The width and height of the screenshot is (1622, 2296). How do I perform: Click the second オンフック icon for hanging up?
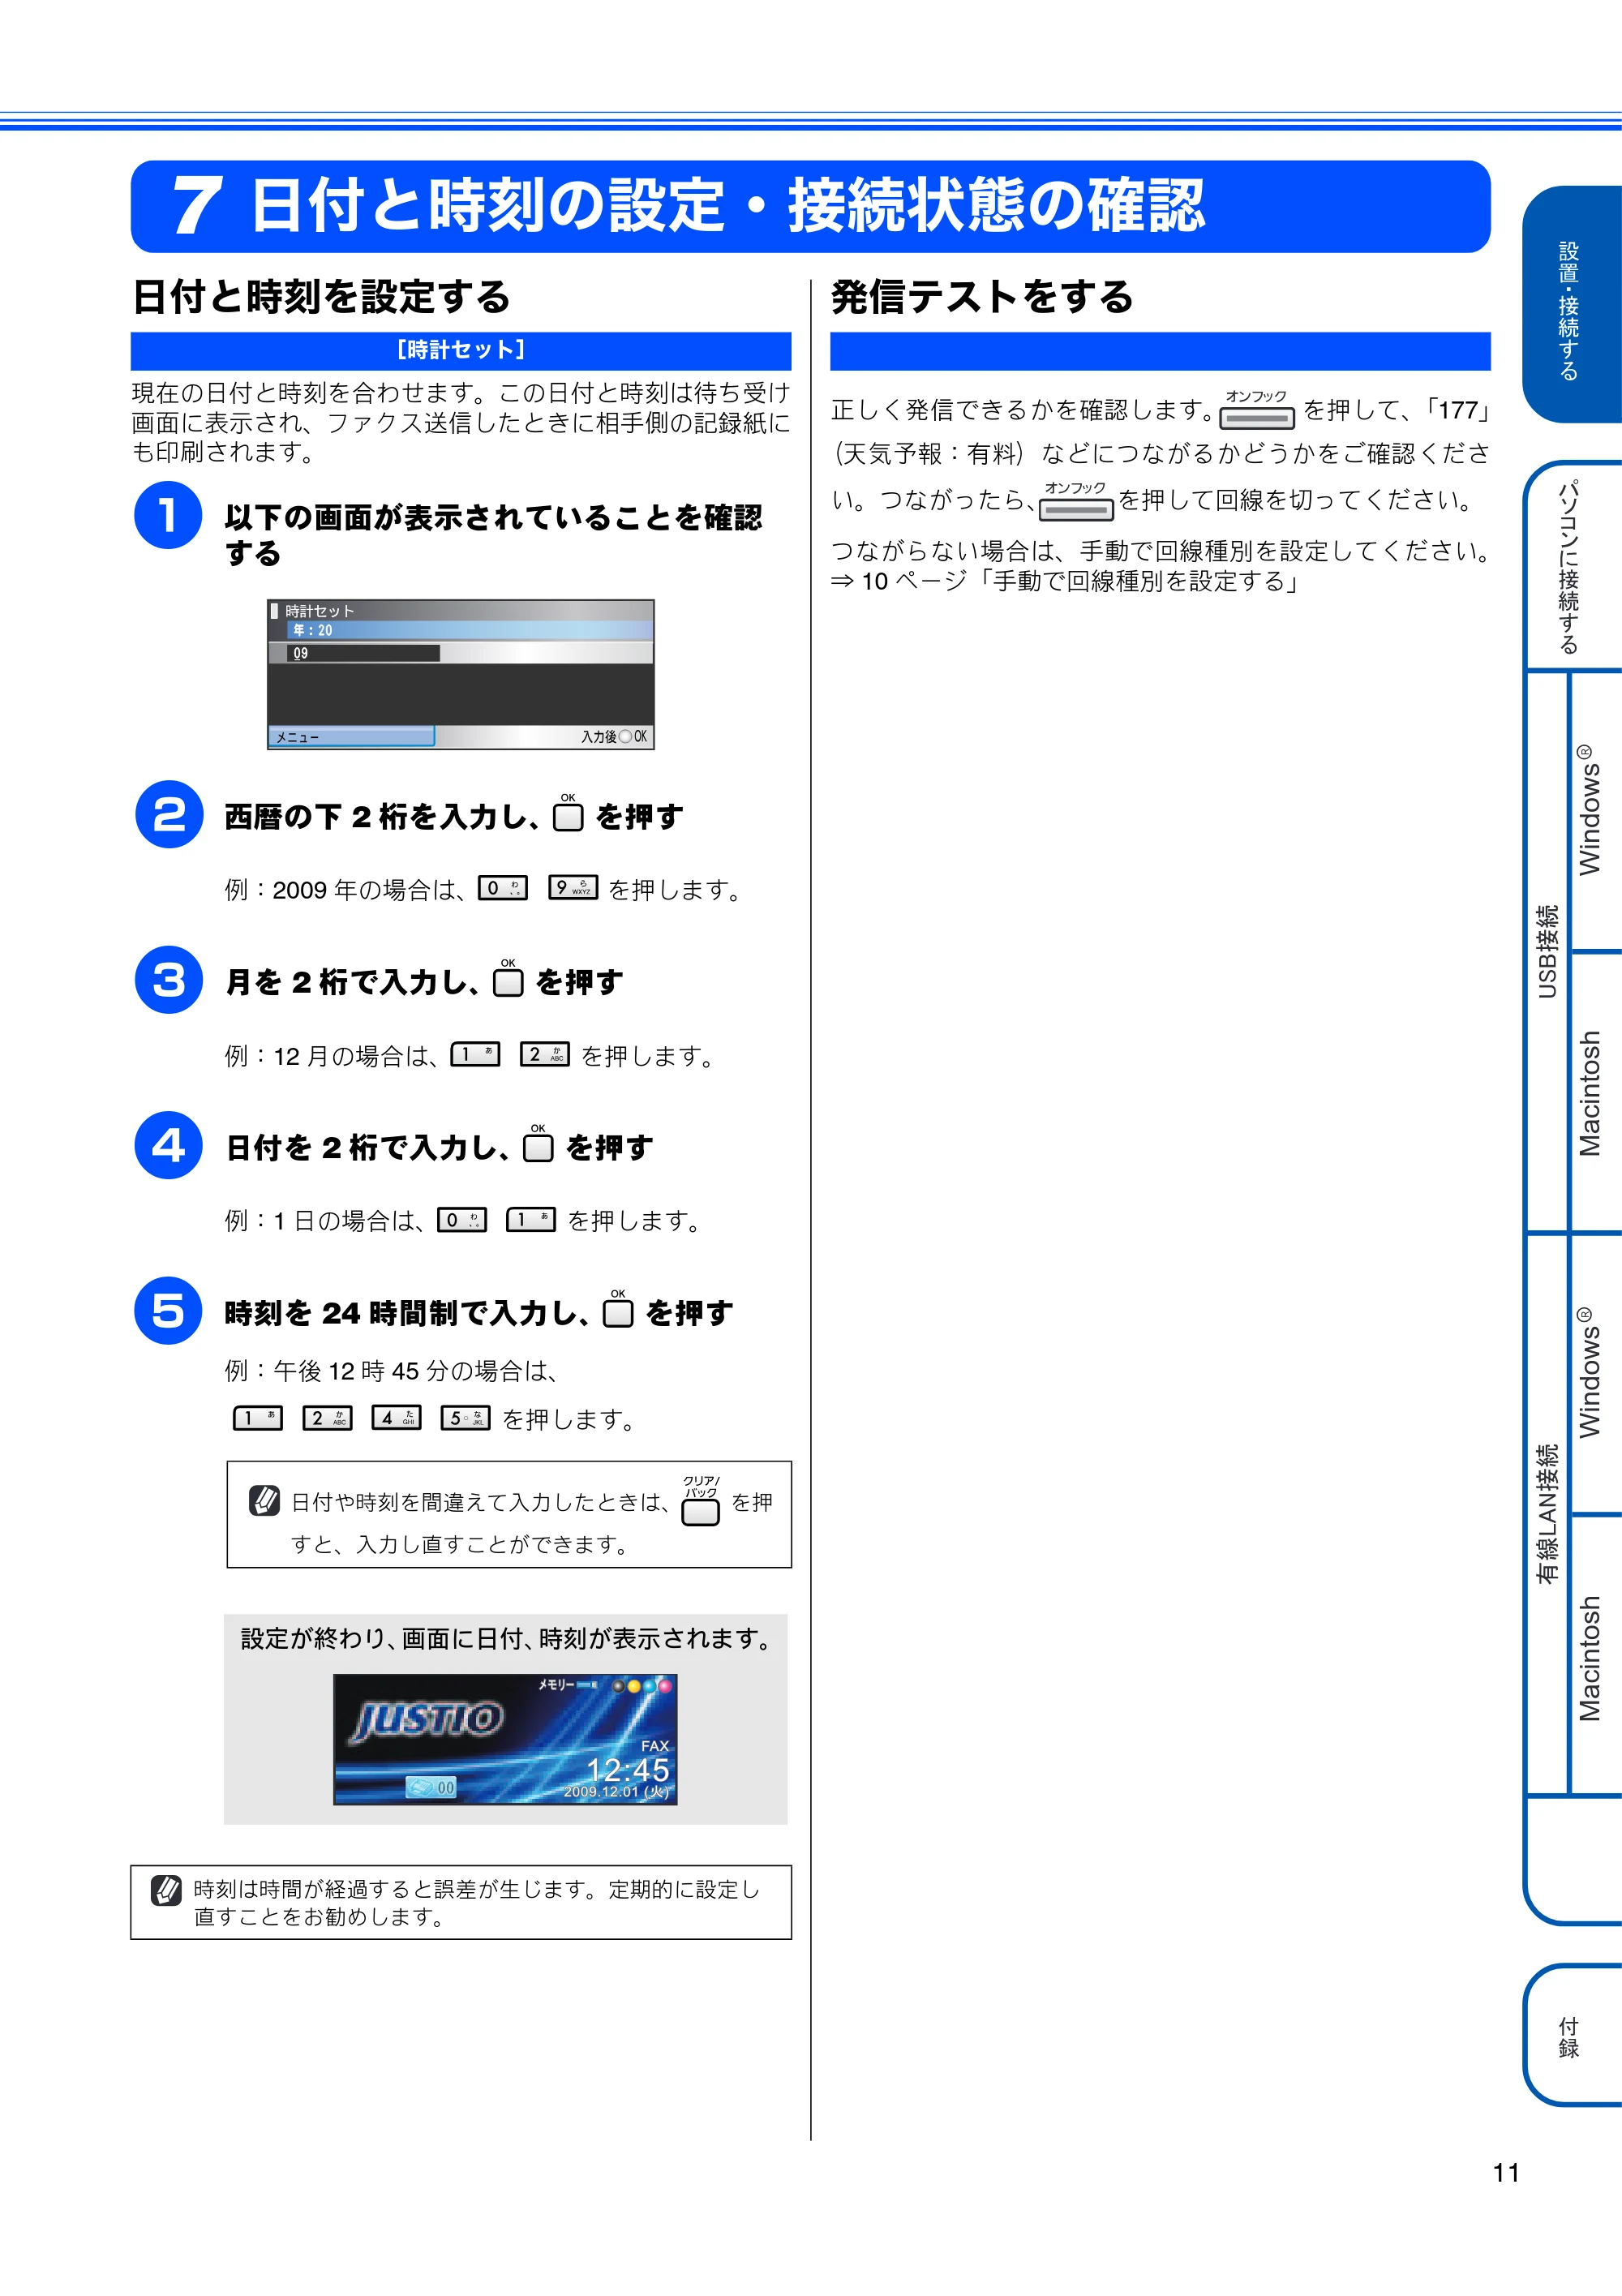click(x=1076, y=501)
